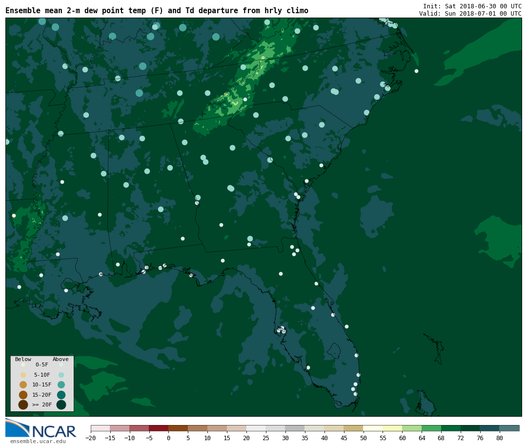
Task: Click the '64' colorbar tick label
Action: click(x=422, y=438)
